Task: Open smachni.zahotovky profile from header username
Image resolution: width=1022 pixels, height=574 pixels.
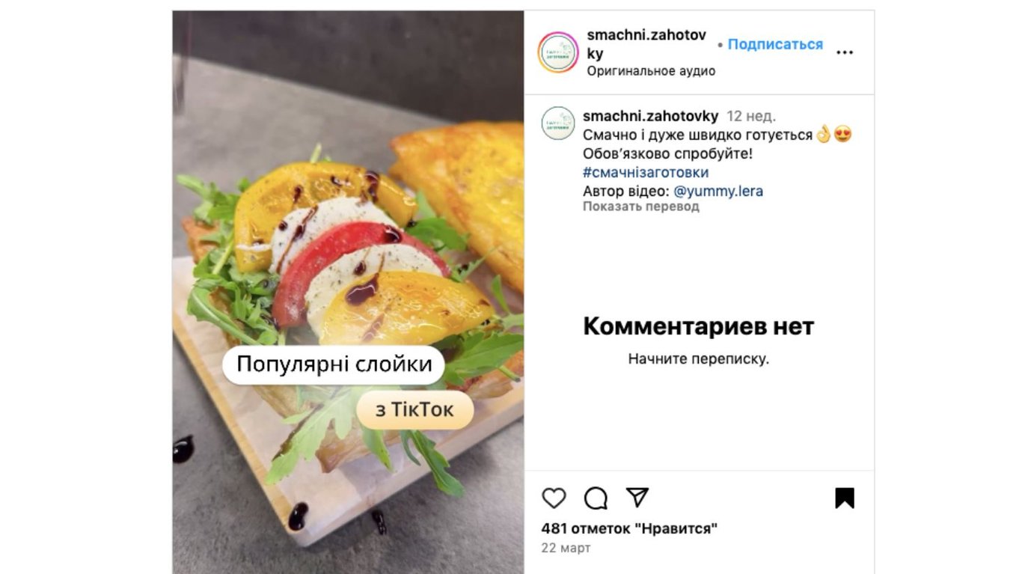Action: [x=646, y=44]
